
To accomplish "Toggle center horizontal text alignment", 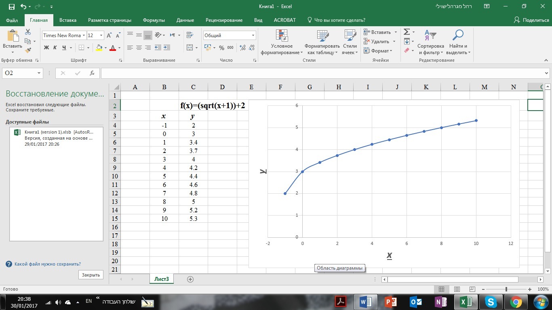I will pyautogui.click(x=139, y=48).
